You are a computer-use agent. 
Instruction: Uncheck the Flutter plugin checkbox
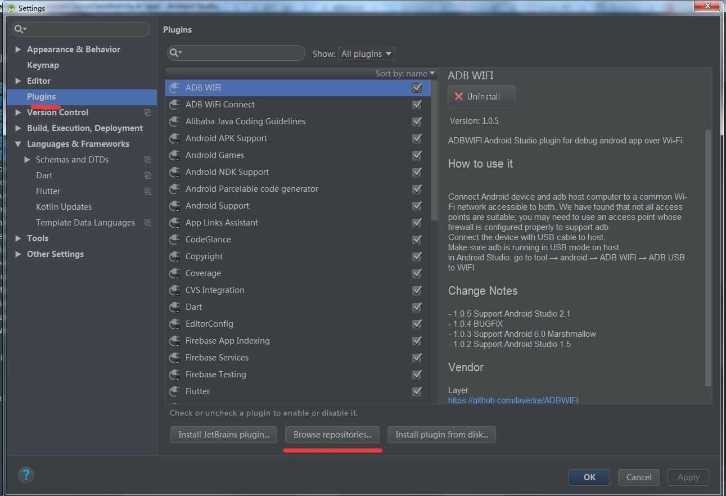click(417, 391)
